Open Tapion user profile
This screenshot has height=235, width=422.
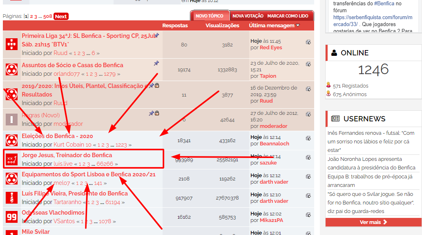(268, 76)
